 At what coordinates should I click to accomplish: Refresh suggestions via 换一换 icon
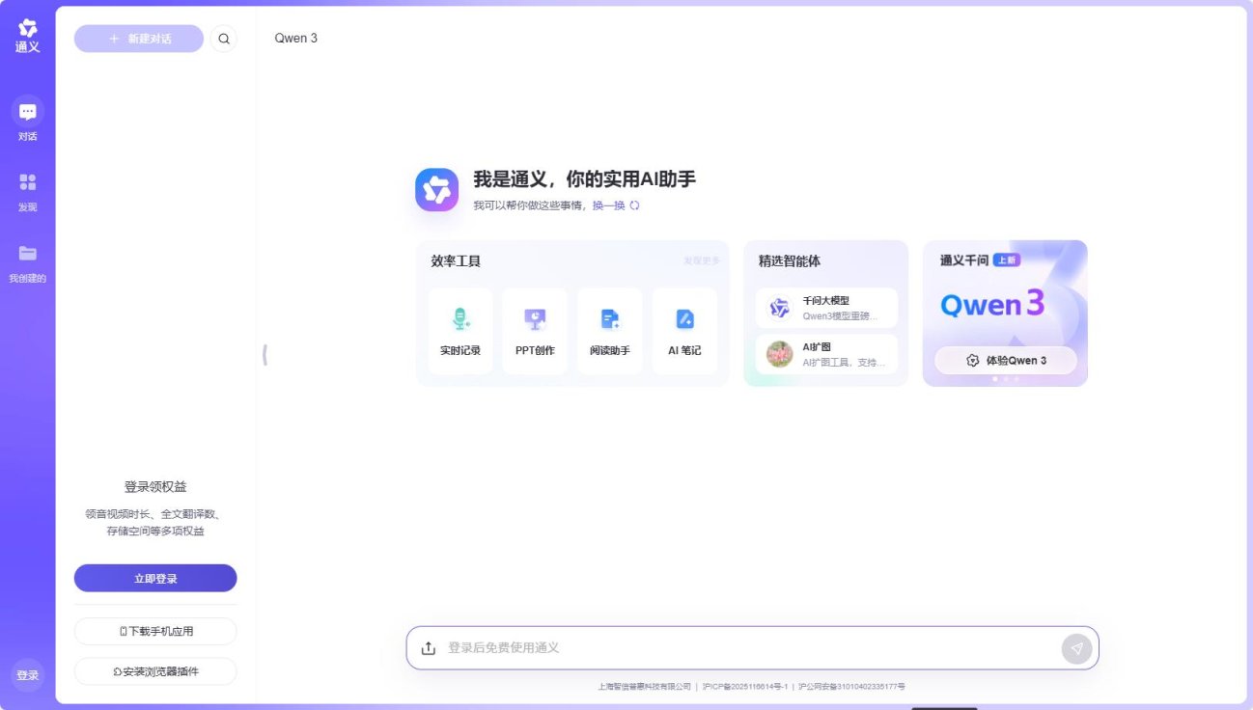point(633,205)
